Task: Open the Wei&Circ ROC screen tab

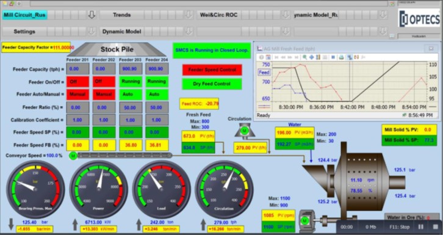Action: 219,15
